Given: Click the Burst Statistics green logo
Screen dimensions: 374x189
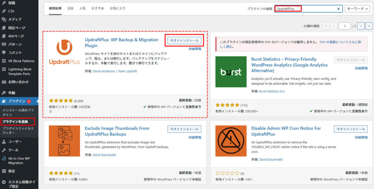Looking at the screenshot, I should coord(231,72).
